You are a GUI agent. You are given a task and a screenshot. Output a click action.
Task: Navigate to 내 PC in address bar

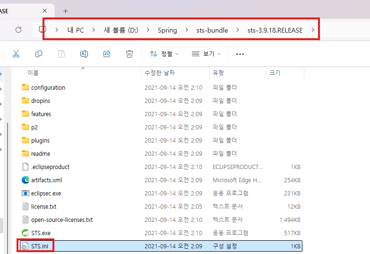coord(76,30)
